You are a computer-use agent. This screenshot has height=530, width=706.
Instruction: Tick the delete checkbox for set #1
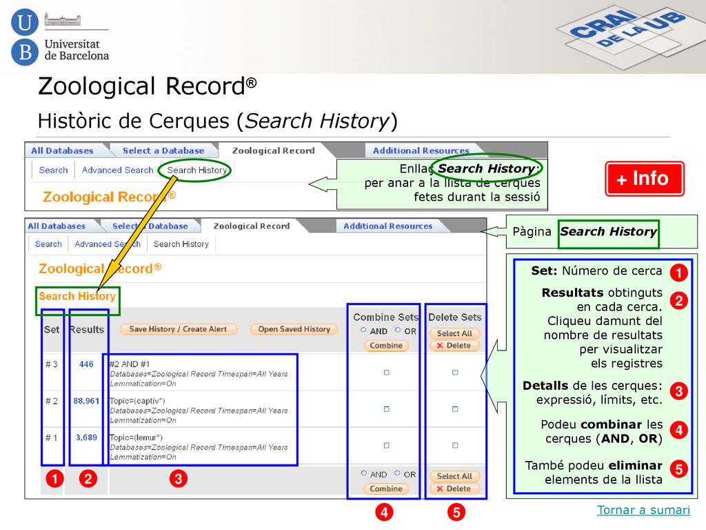[x=455, y=445]
